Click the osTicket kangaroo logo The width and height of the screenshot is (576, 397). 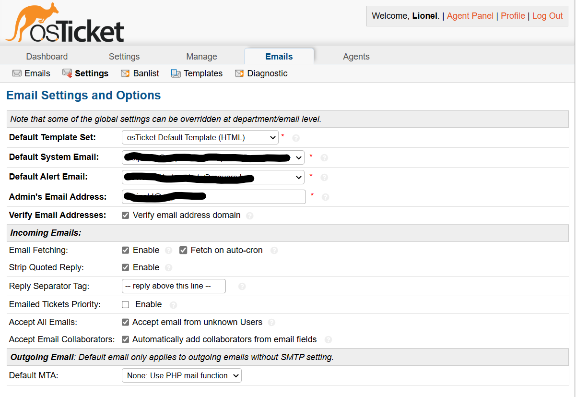pos(64,23)
